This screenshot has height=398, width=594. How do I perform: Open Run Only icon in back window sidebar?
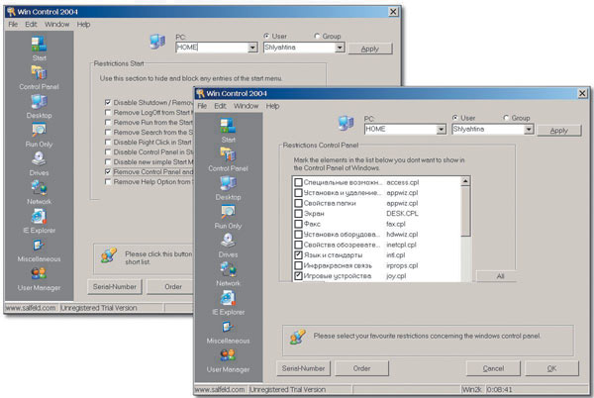pos(39,131)
